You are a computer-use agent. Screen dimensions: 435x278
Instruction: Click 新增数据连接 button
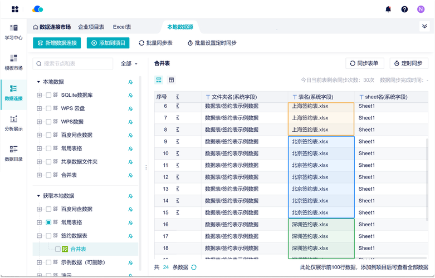click(57, 43)
